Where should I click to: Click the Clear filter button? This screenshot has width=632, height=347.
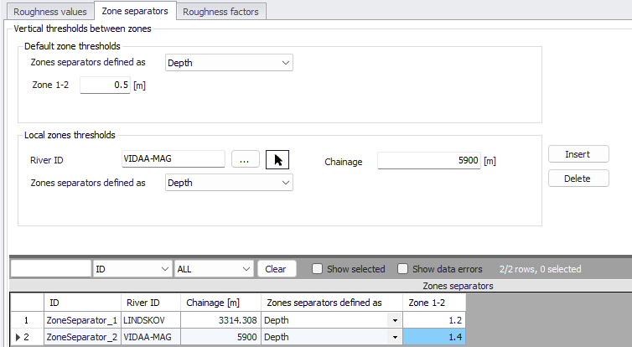[x=276, y=269]
